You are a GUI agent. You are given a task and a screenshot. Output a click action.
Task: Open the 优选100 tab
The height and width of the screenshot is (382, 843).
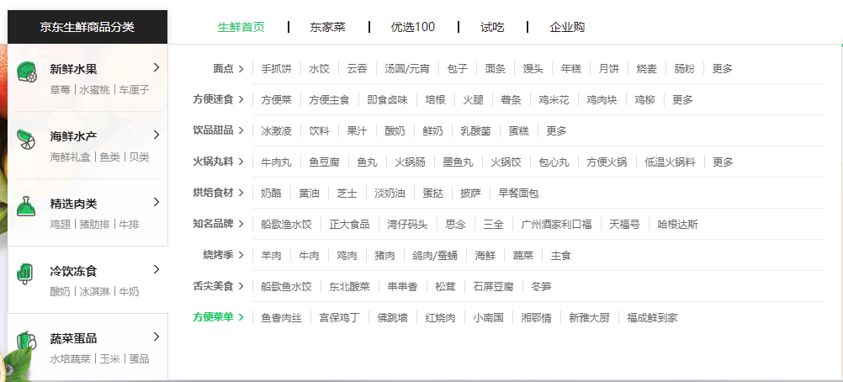click(x=413, y=27)
